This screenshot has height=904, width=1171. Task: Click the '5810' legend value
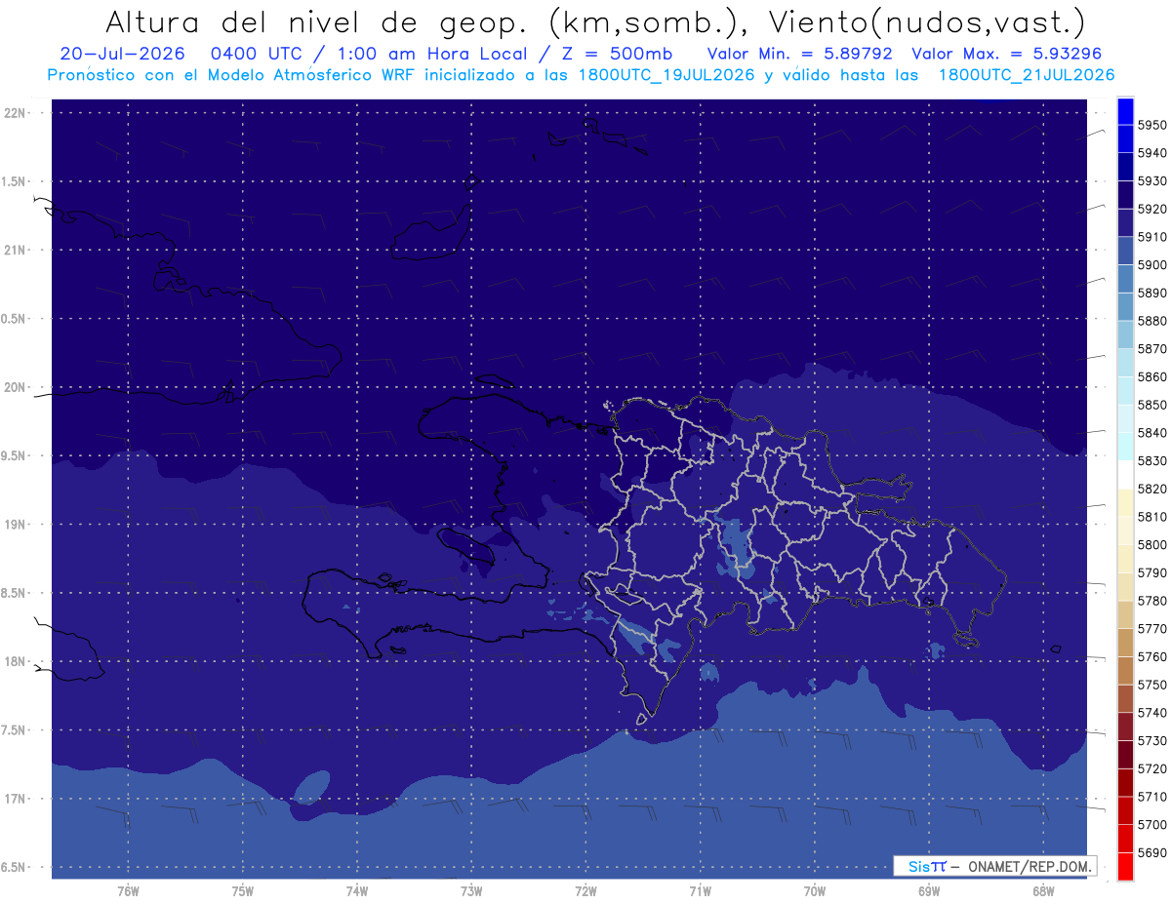1152,517
